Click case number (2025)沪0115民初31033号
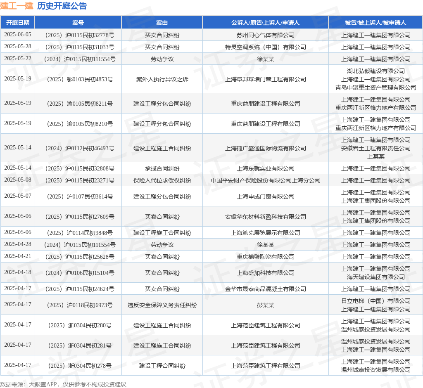423x388 pixels. pos(80,47)
